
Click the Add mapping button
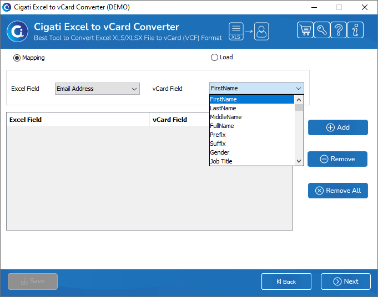pyautogui.click(x=337, y=127)
